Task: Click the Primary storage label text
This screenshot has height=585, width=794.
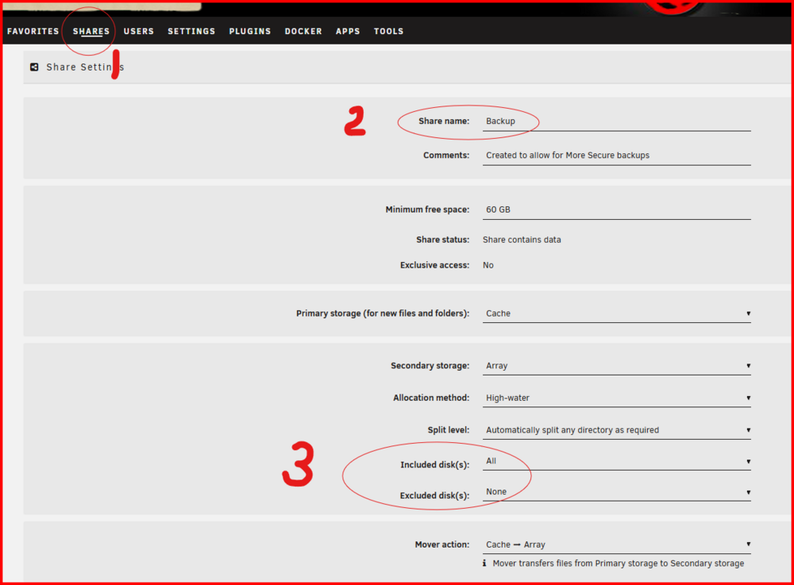Action: point(383,314)
